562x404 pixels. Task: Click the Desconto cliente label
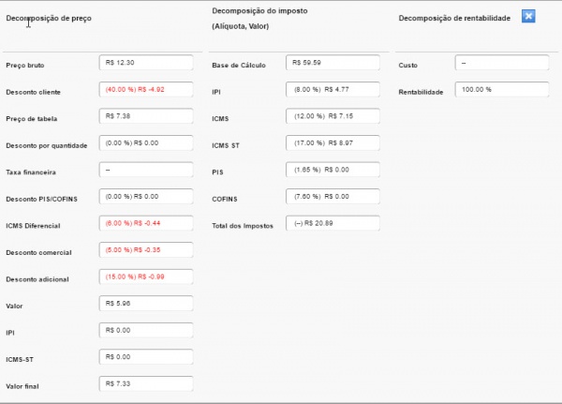tap(34, 92)
